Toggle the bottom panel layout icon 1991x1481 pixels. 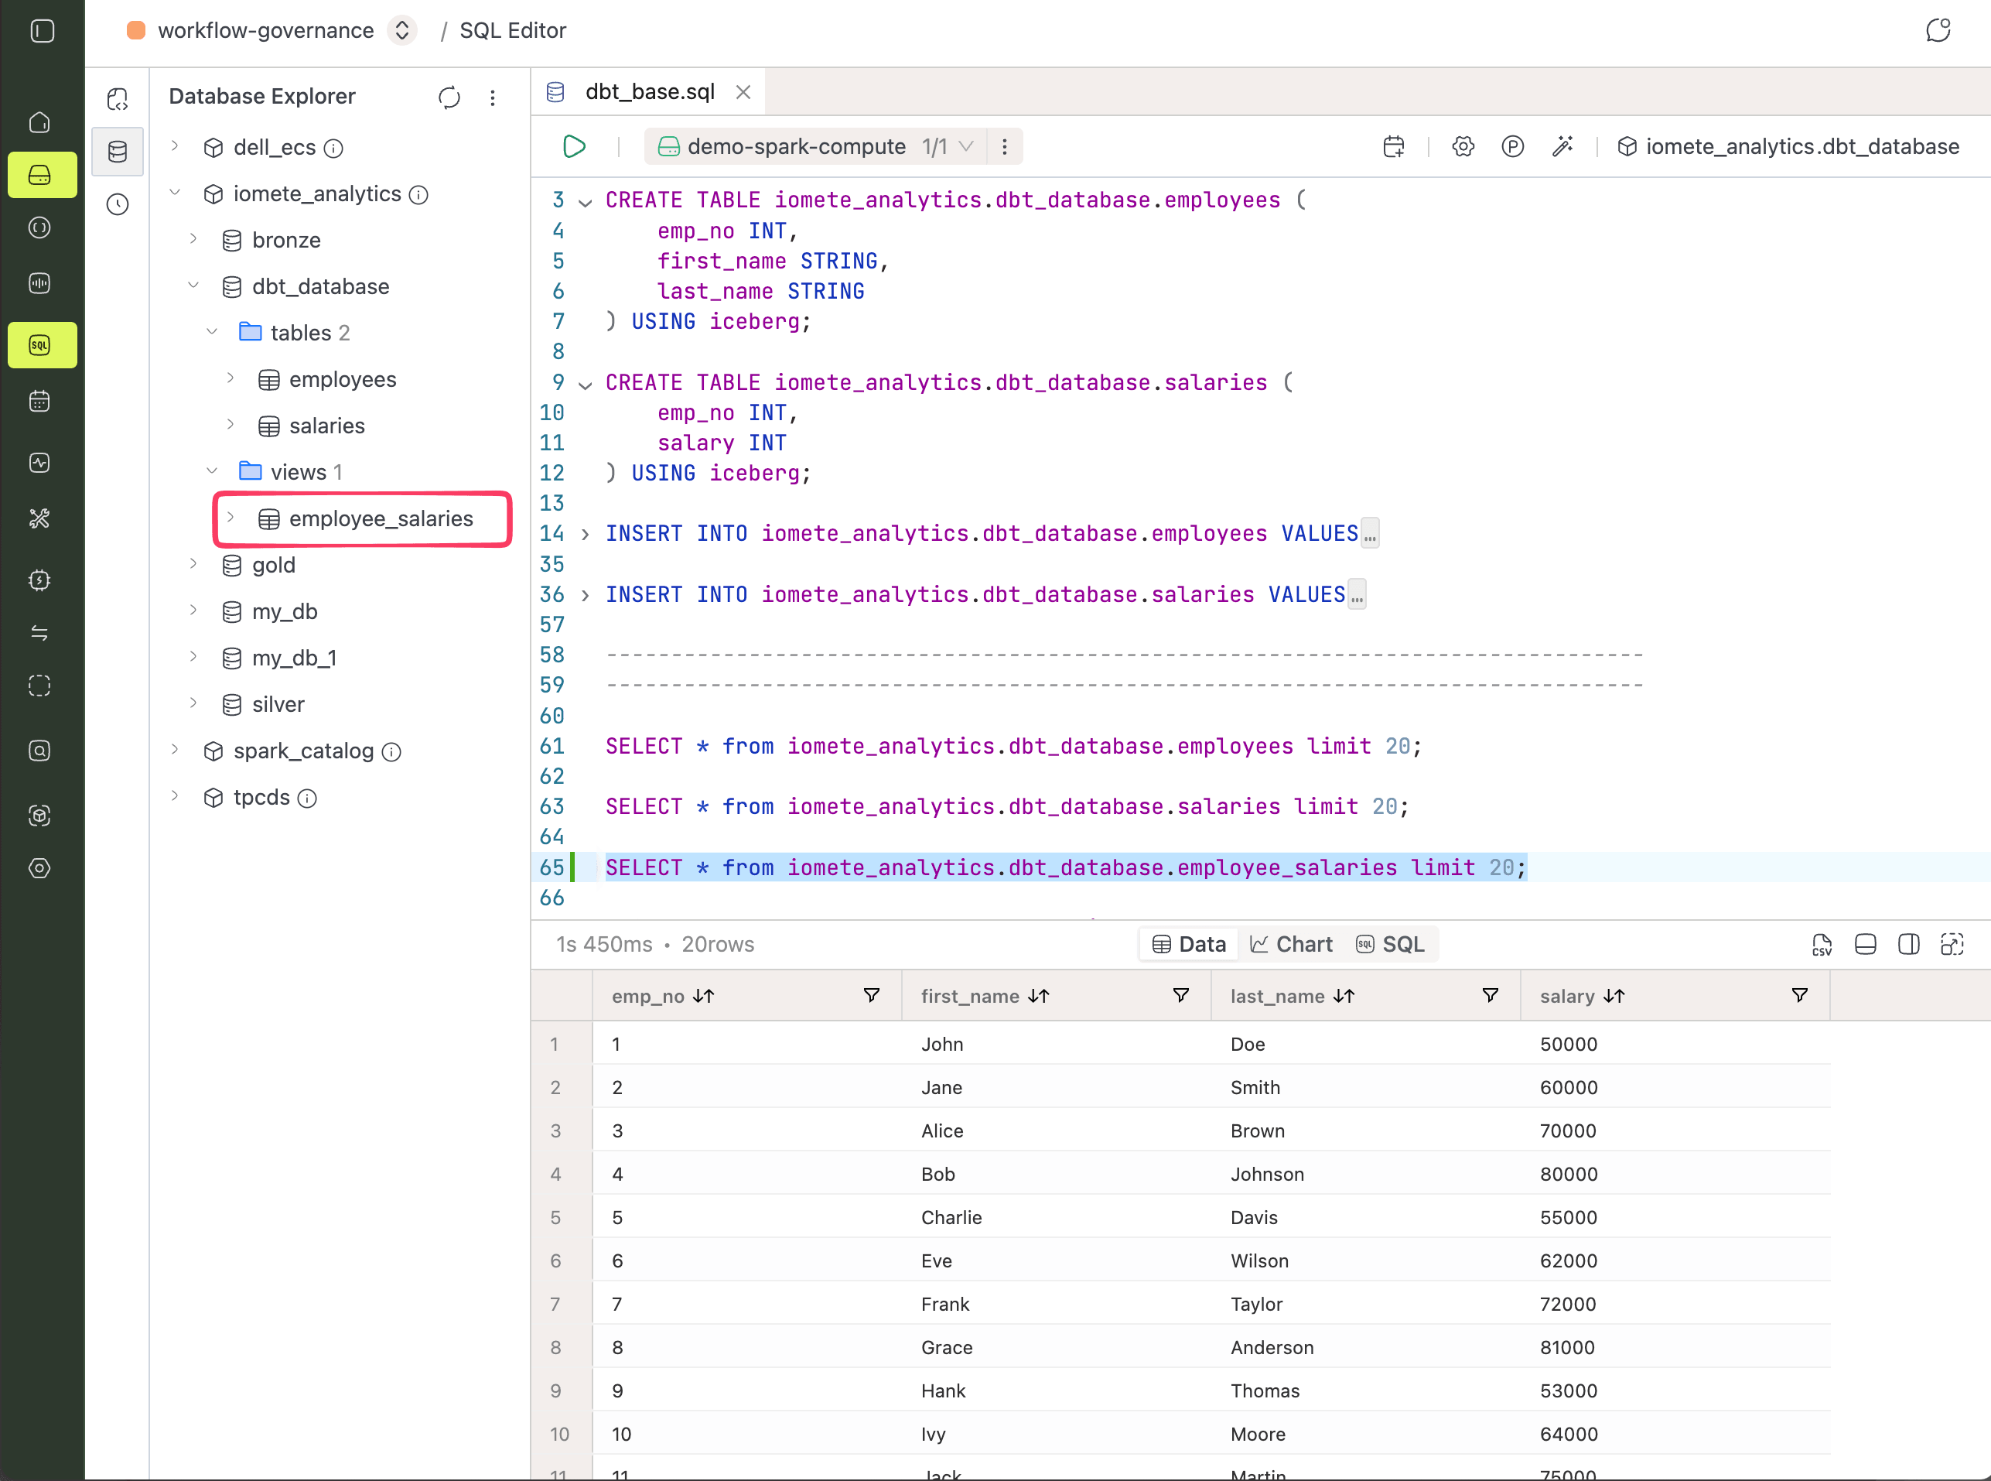click(1865, 944)
